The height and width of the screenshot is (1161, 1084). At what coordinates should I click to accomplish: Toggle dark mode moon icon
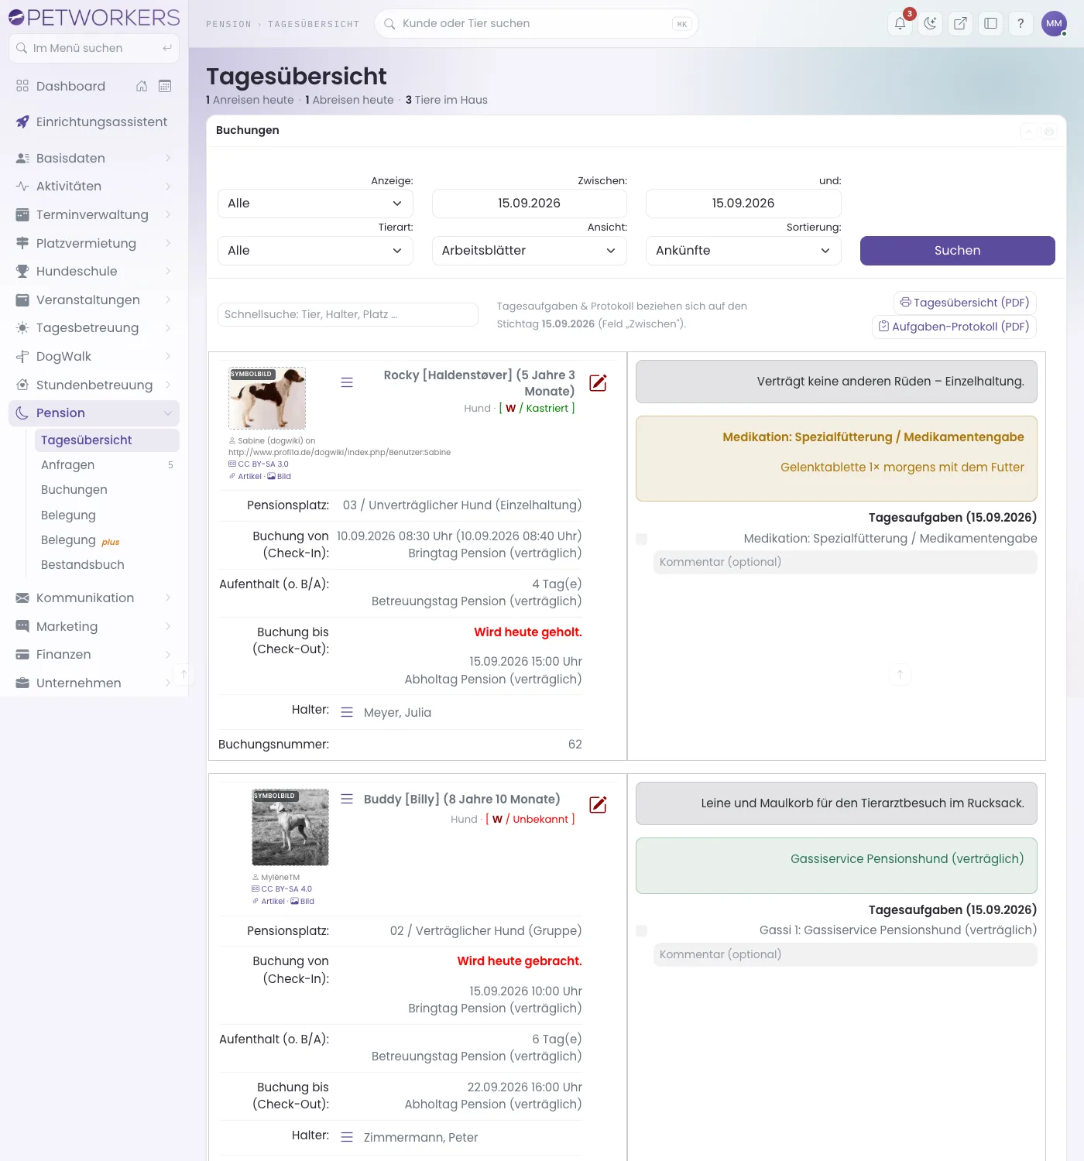pos(930,23)
